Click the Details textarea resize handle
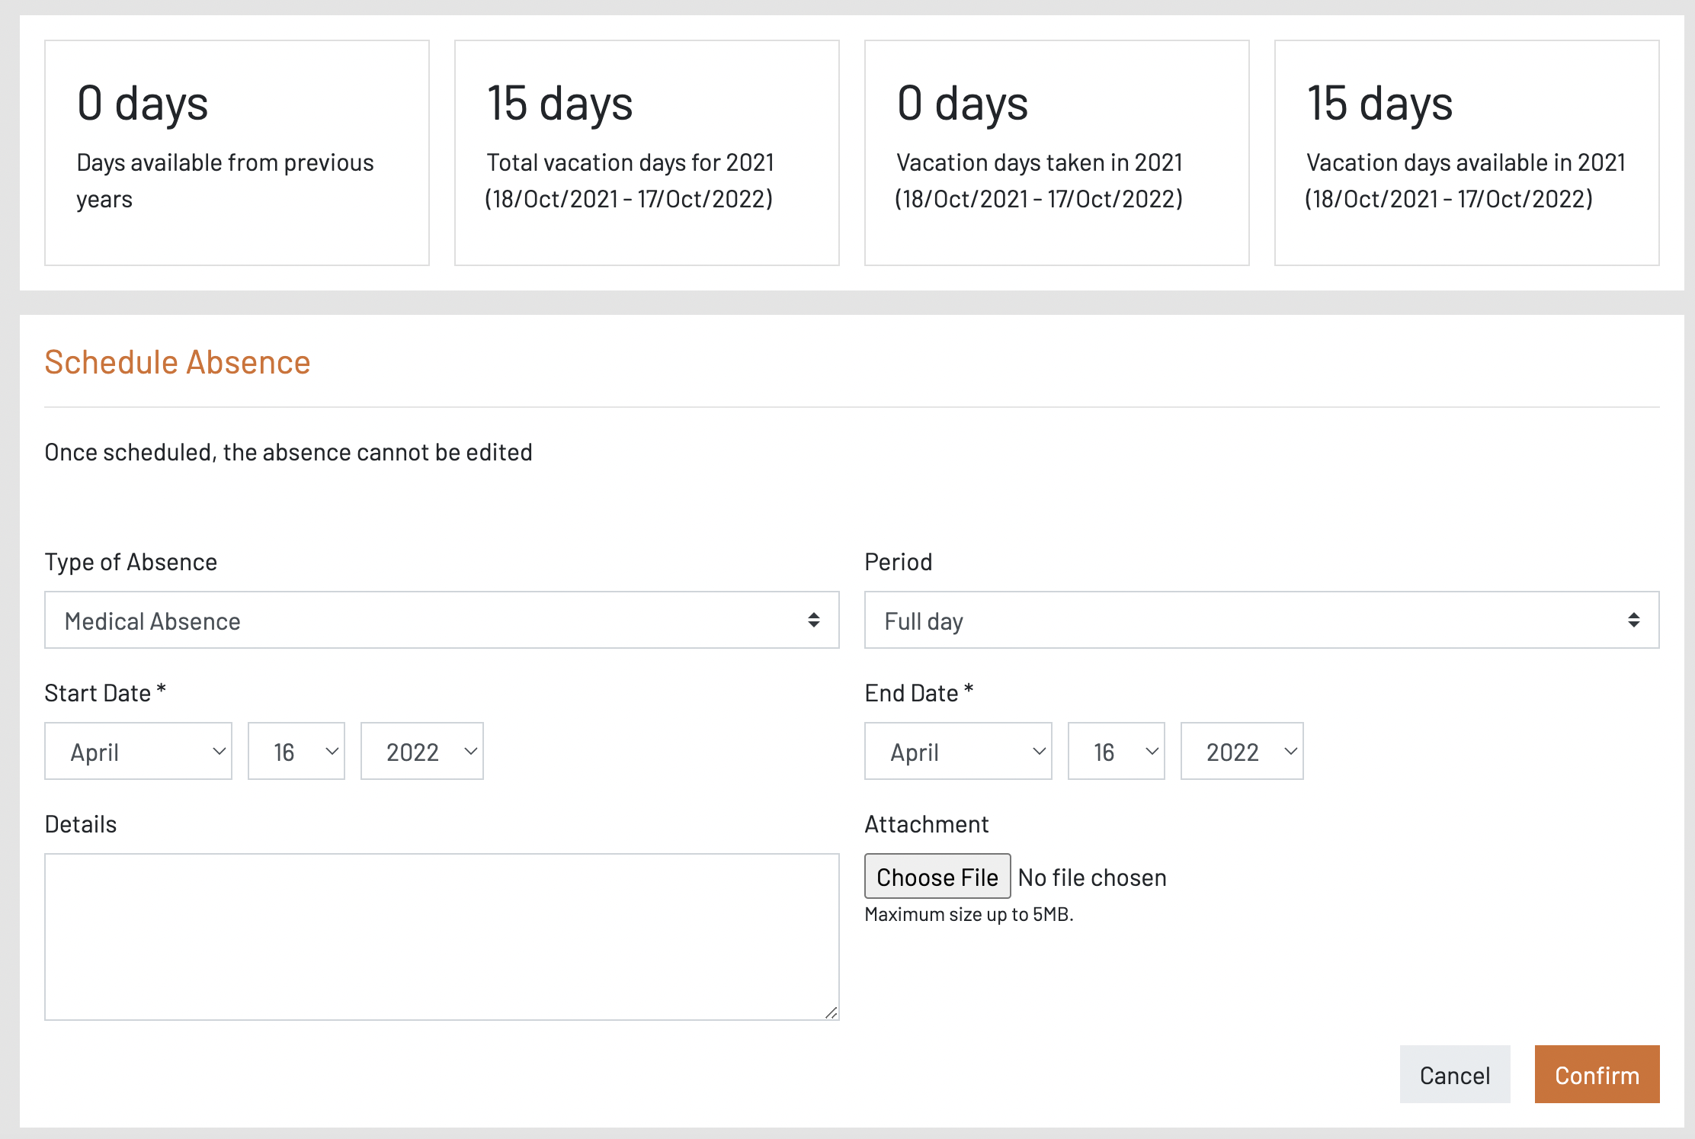The width and height of the screenshot is (1695, 1139). (x=831, y=1012)
